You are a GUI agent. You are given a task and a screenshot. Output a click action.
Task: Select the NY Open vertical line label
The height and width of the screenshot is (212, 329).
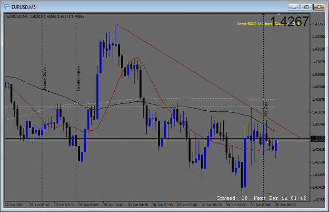pos(266,108)
